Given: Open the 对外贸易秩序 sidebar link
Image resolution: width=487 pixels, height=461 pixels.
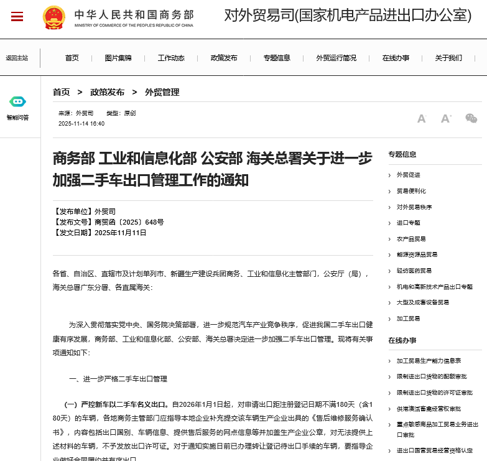Looking at the screenshot, I should [414, 207].
